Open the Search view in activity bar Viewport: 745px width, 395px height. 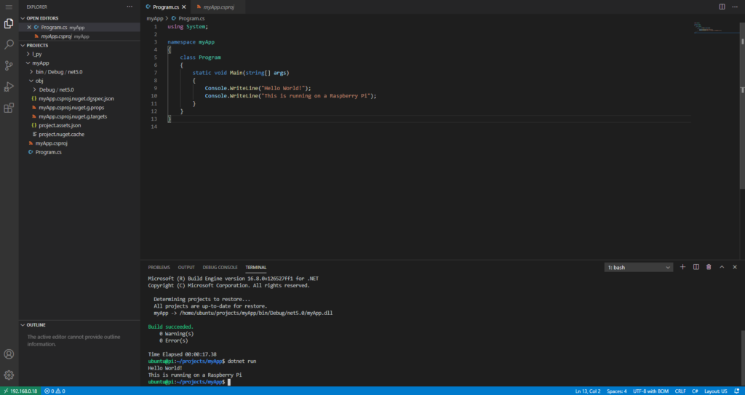point(9,44)
